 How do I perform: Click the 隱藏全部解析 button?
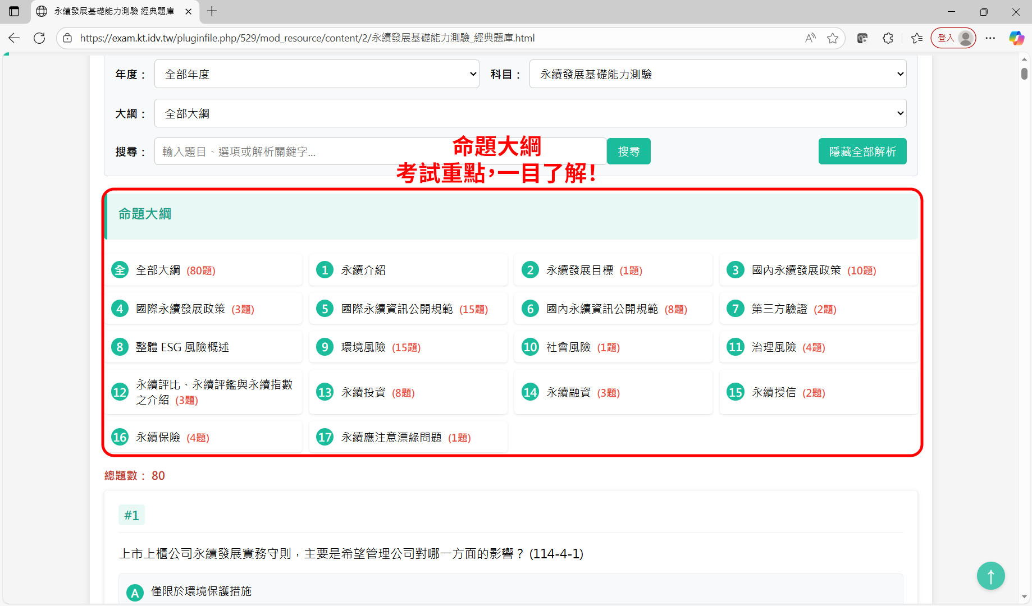click(862, 151)
